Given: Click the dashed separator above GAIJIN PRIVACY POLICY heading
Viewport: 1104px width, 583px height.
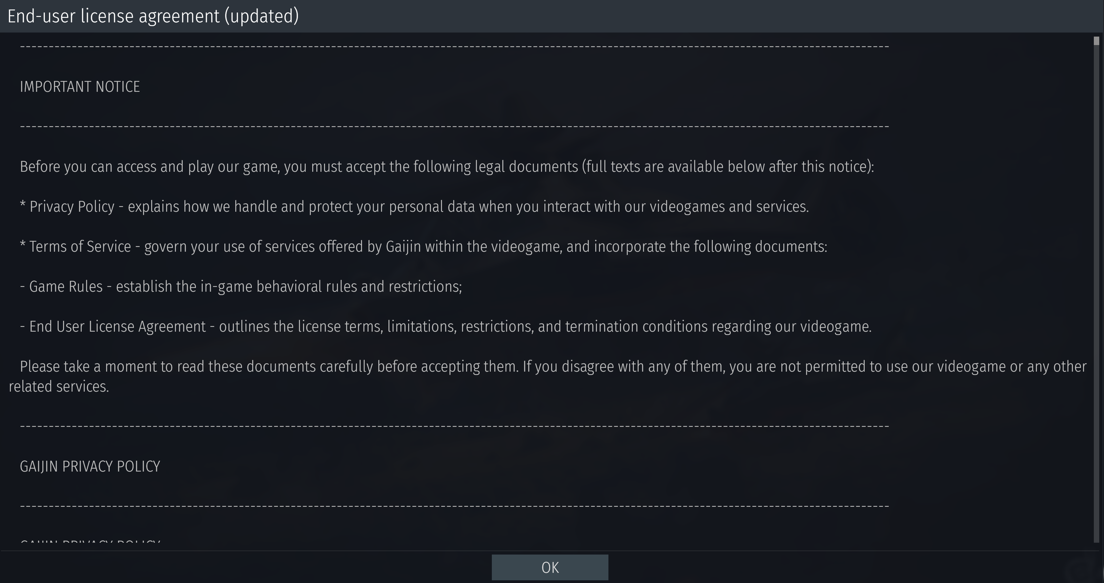Looking at the screenshot, I should (x=454, y=426).
